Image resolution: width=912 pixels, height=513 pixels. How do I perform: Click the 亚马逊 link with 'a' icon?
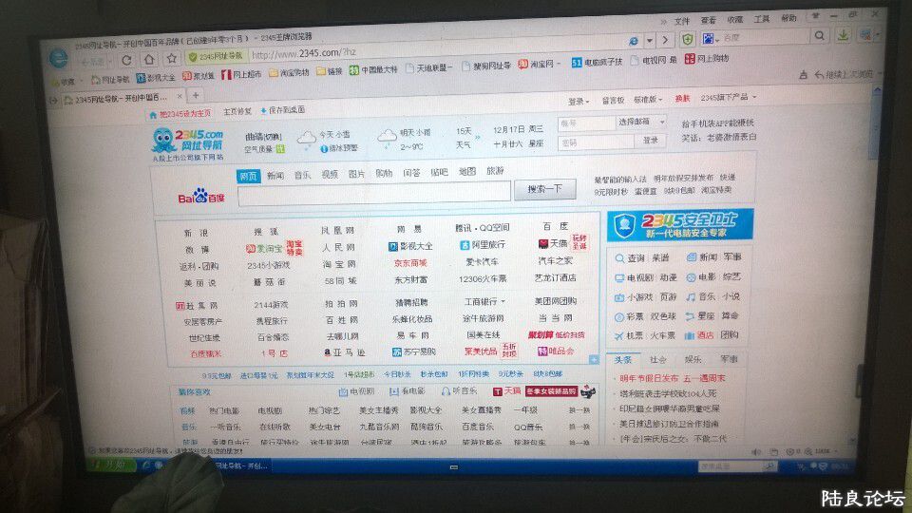point(344,352)
